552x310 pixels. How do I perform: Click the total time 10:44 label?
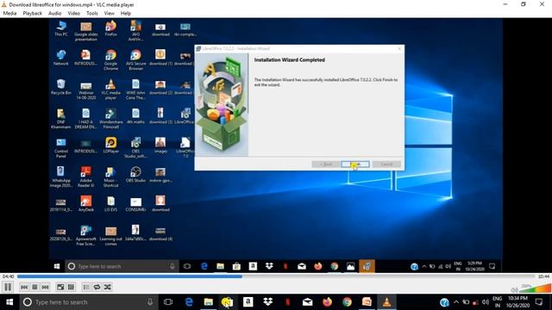click(x=543, y=276)
